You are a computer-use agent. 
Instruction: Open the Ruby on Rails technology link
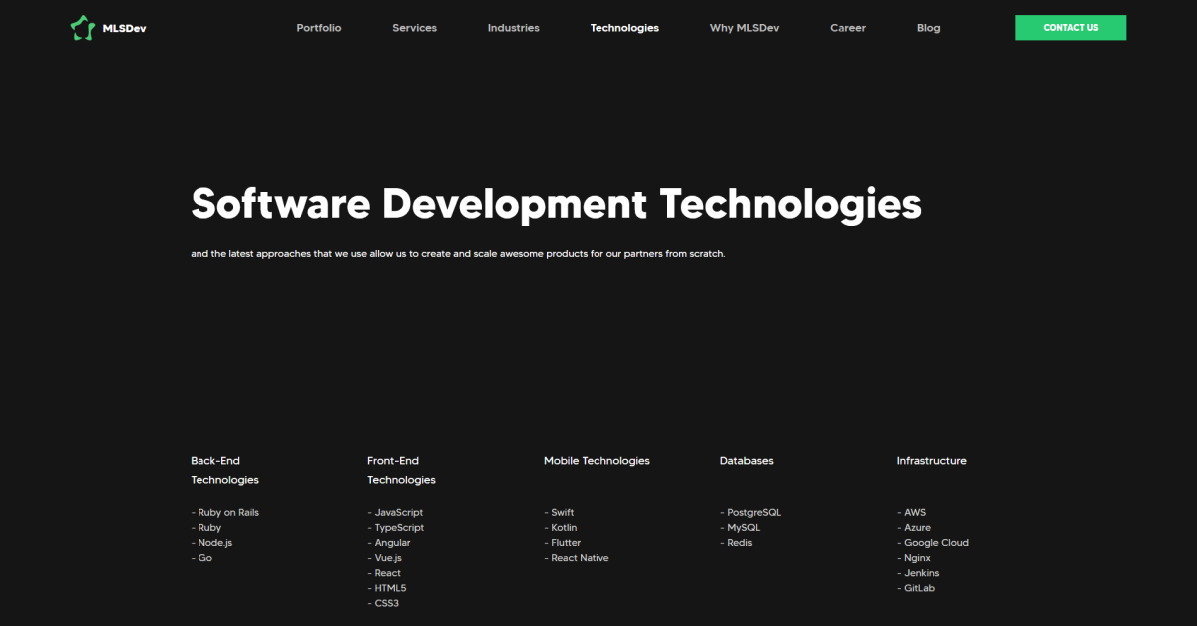pos(228,512)
